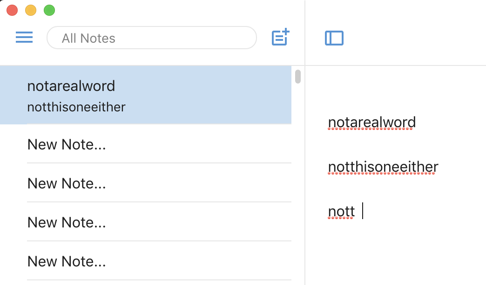Select the third New Note entry

[x=67, y=222]
